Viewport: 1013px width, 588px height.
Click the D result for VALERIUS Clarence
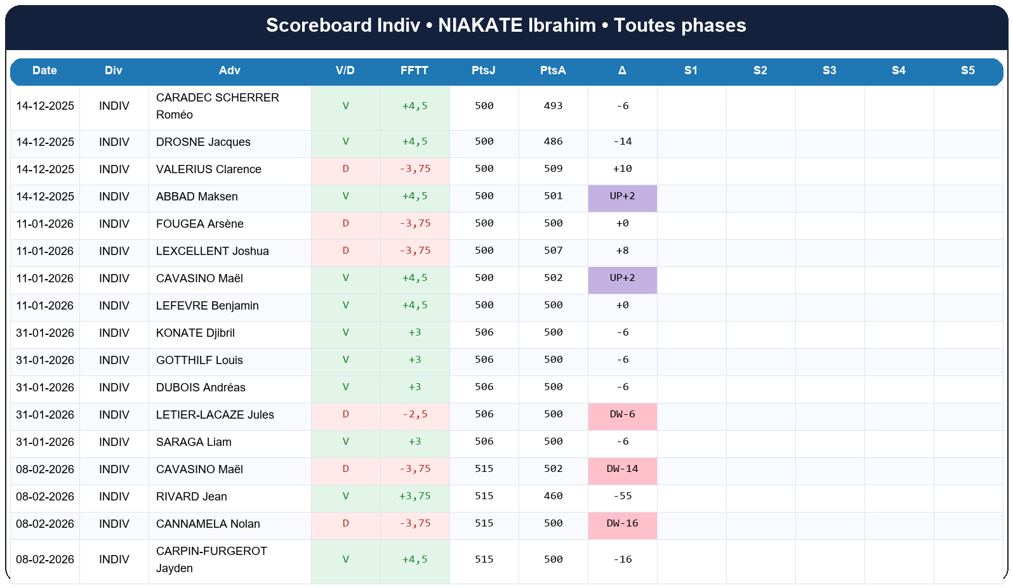coord(346,169)
